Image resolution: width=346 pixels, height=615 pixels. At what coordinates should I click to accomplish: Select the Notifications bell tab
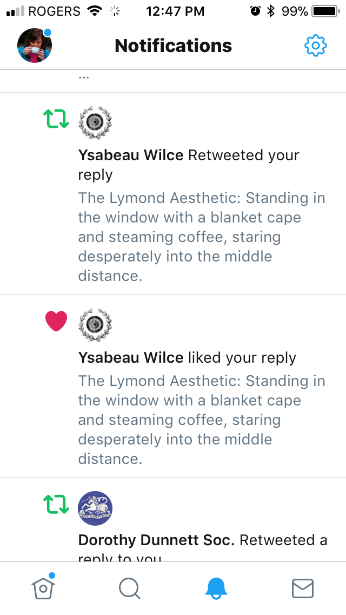[216, 588]
